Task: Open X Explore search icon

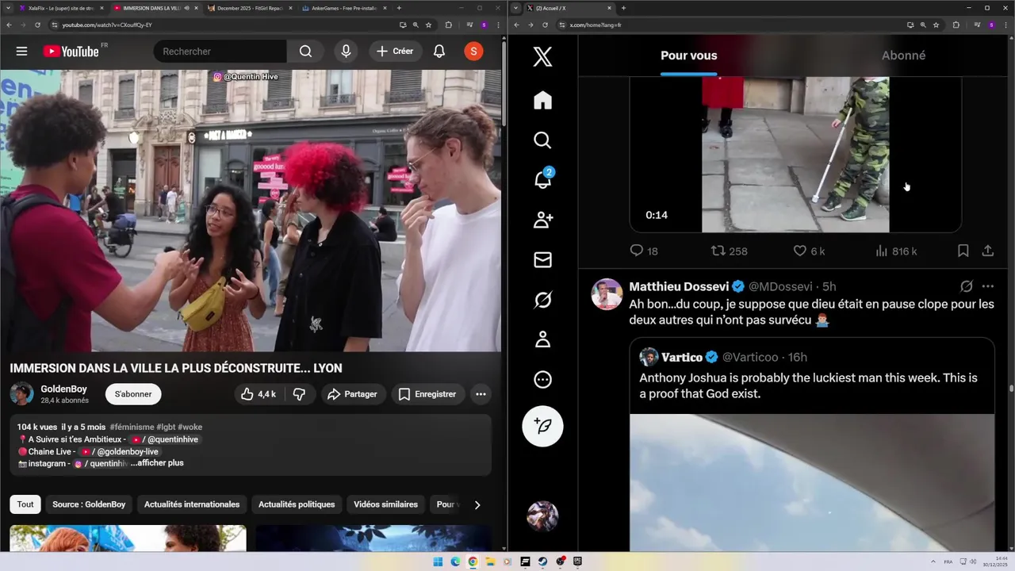Action: (x=542, y=140)
